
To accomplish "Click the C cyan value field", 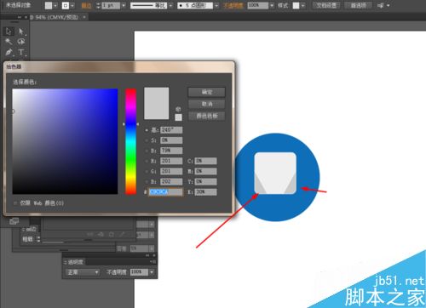I will point(205,161).
